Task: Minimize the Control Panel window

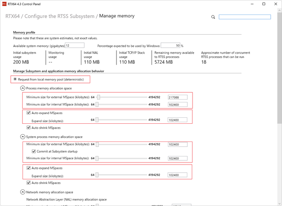Action: tap(252, 4)
